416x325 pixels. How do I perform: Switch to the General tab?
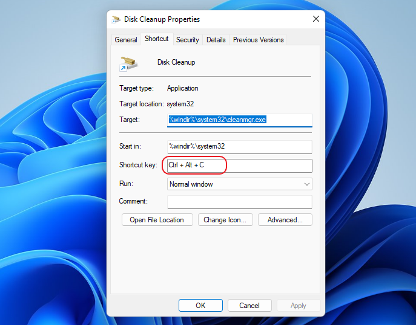pos(126,40)
